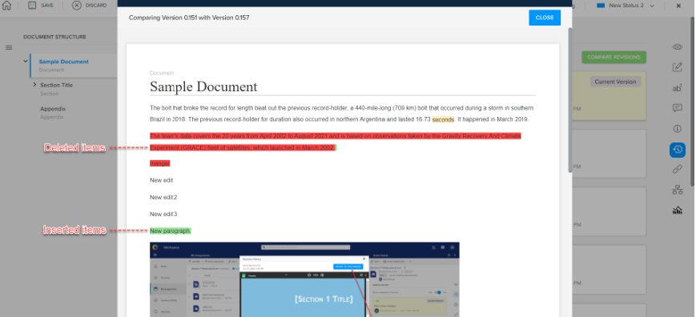
Task: Click the SAVE label in top toolbar
Action: (x=47, y=6)
